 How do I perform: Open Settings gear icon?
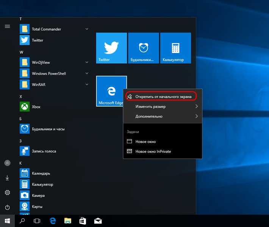click(x=7, y=193)
